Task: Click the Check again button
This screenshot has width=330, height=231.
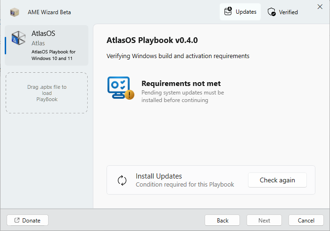Action: pos(277,180)
